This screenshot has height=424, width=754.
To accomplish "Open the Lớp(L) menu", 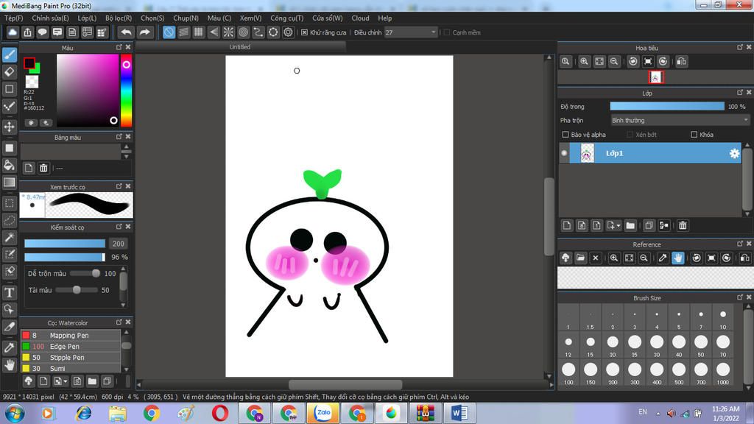I will pyautogui.click(x=87, y=18).
